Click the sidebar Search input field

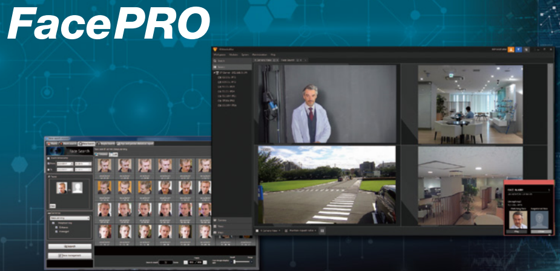[232, 61]
